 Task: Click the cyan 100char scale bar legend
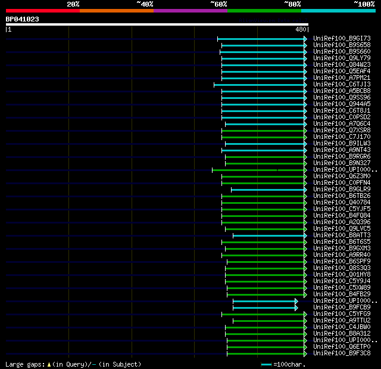pyautogui.click(x=266, y=364)
